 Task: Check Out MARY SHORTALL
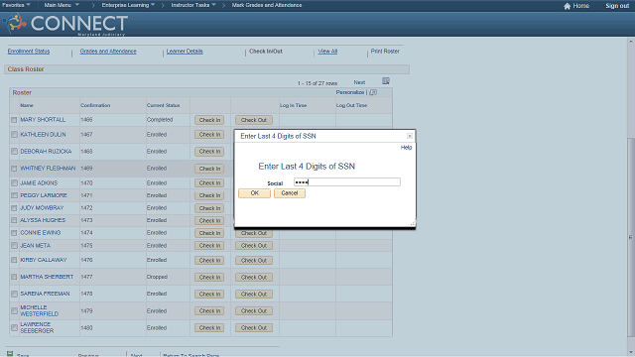click(x=254, y=120)
